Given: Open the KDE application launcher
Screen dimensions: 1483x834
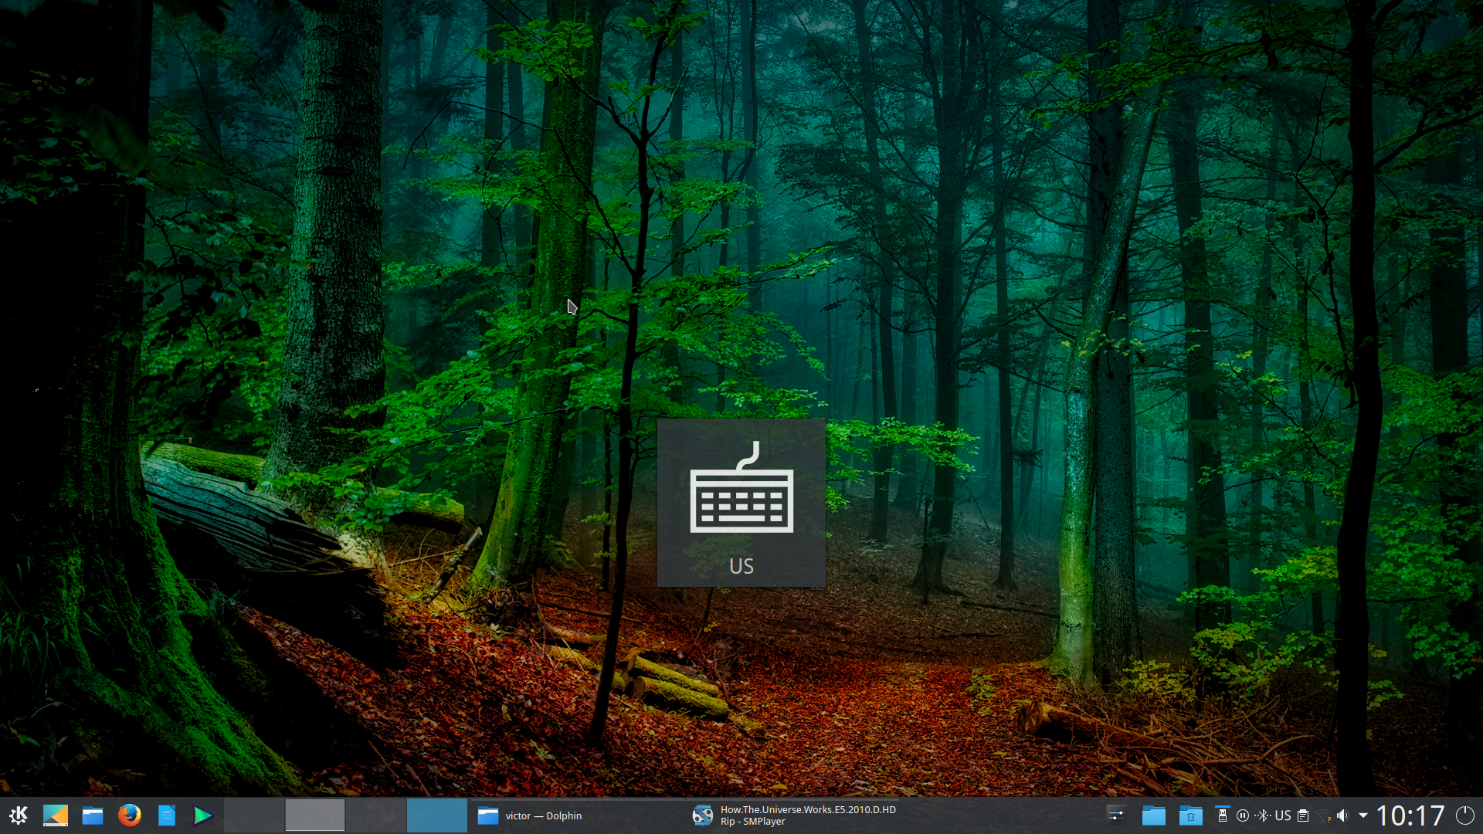Looking at the screenshot, I should point(19,815).
